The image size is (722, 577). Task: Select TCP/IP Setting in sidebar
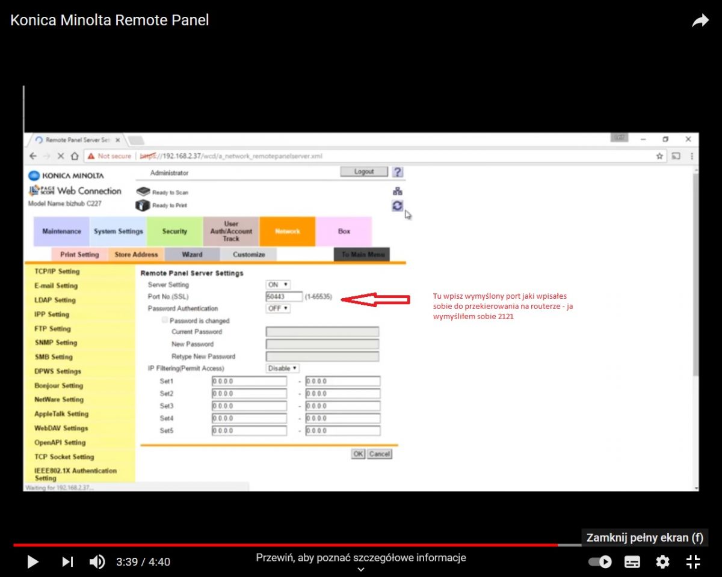[x=57, y=272]
